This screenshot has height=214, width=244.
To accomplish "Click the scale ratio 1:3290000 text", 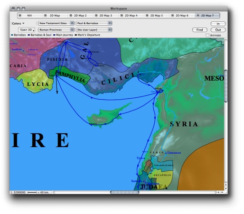I will click(x=18, y=192).
